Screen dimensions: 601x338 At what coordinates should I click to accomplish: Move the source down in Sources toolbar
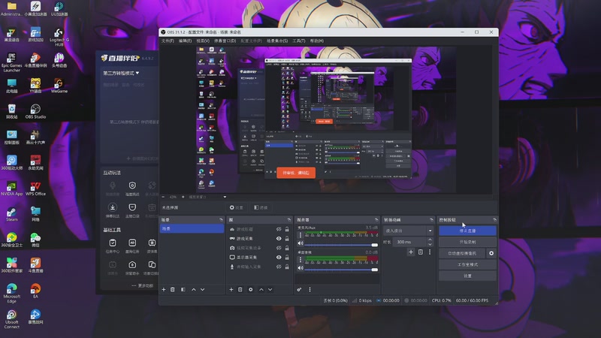(x=270, y=290)
